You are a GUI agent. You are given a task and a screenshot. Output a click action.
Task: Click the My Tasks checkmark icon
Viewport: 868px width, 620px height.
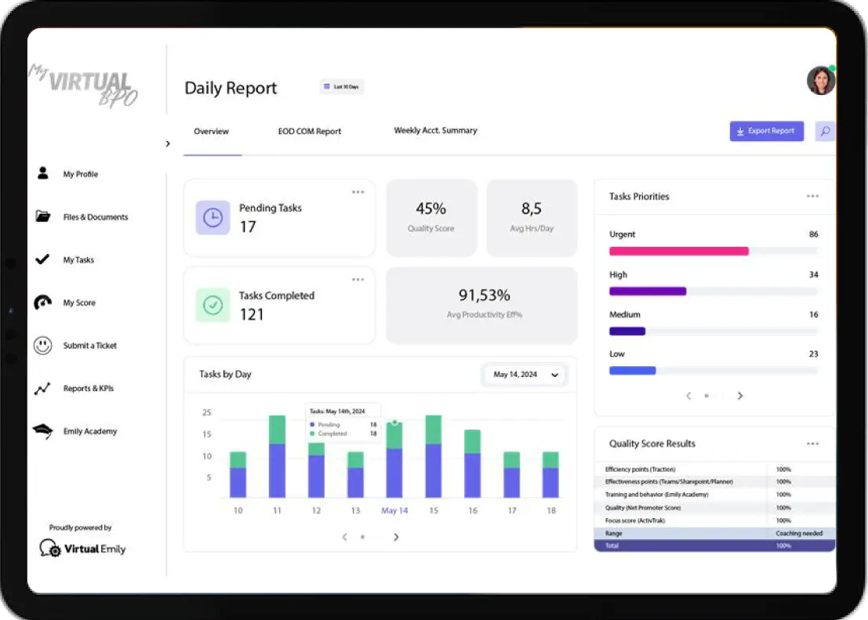(x=43, y=259)
